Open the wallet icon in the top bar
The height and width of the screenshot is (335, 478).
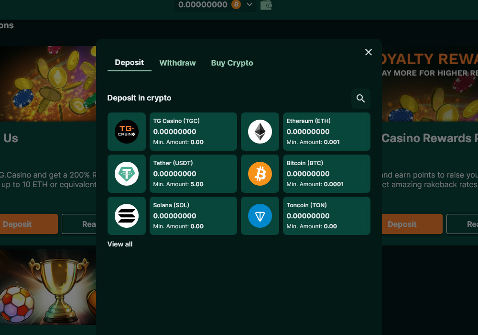(266, 5)
